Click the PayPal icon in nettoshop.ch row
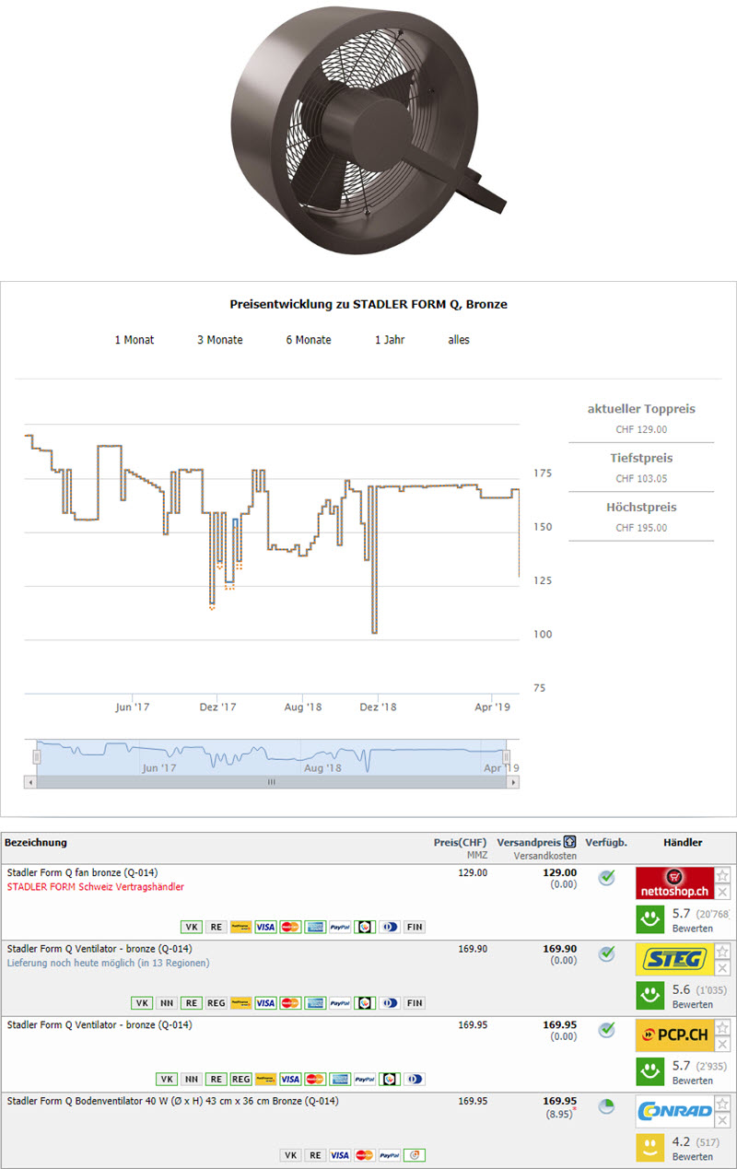737x1169 pixels. coord(341,927)
